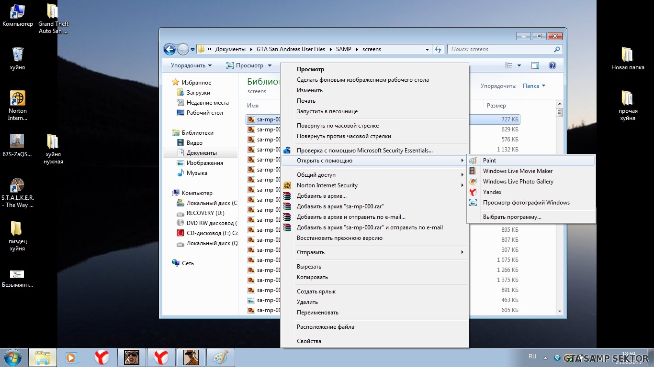Click Добавить в архив и отправить по e-mail...
Image resolution: width=654 pixels, height=367 pixels.
point(374,217)
